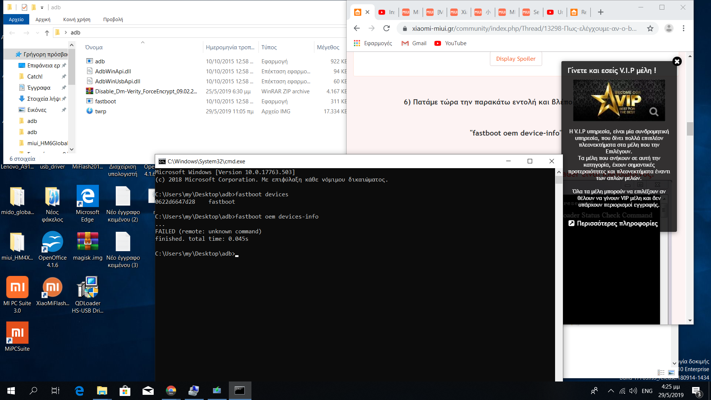Reload the Chrome page
The width and height of the screenshot is (711, 400).
pos(387,29)
